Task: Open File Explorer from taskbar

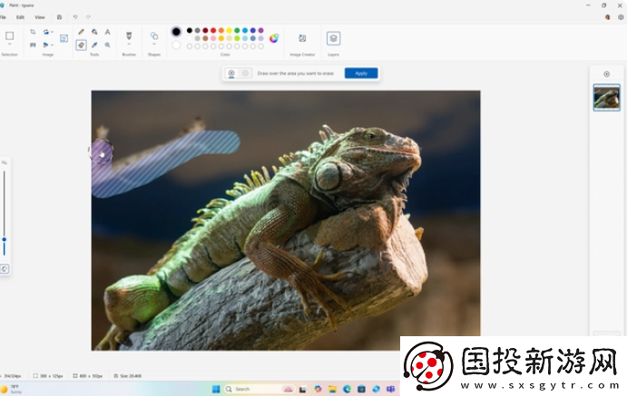Action: coord(332,389)
